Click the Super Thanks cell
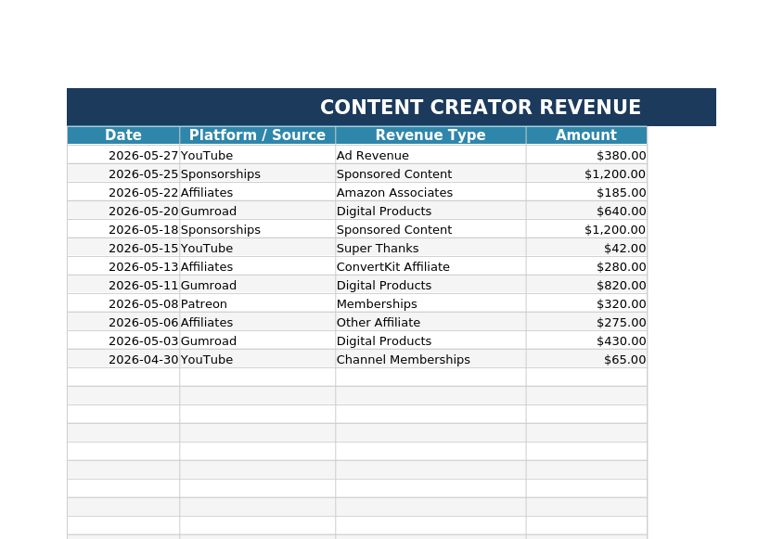 (430, 248)
